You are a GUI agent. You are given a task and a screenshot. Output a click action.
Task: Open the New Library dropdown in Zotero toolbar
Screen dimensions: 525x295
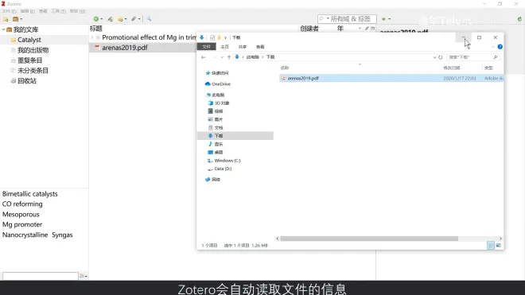[17, 19]
